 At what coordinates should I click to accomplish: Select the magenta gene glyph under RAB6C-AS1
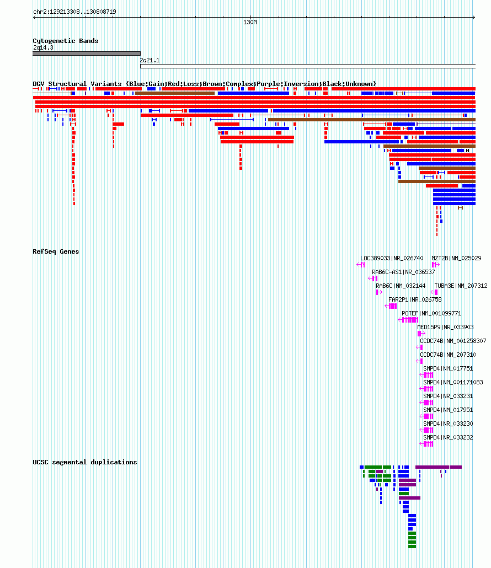tap(373, 278)
